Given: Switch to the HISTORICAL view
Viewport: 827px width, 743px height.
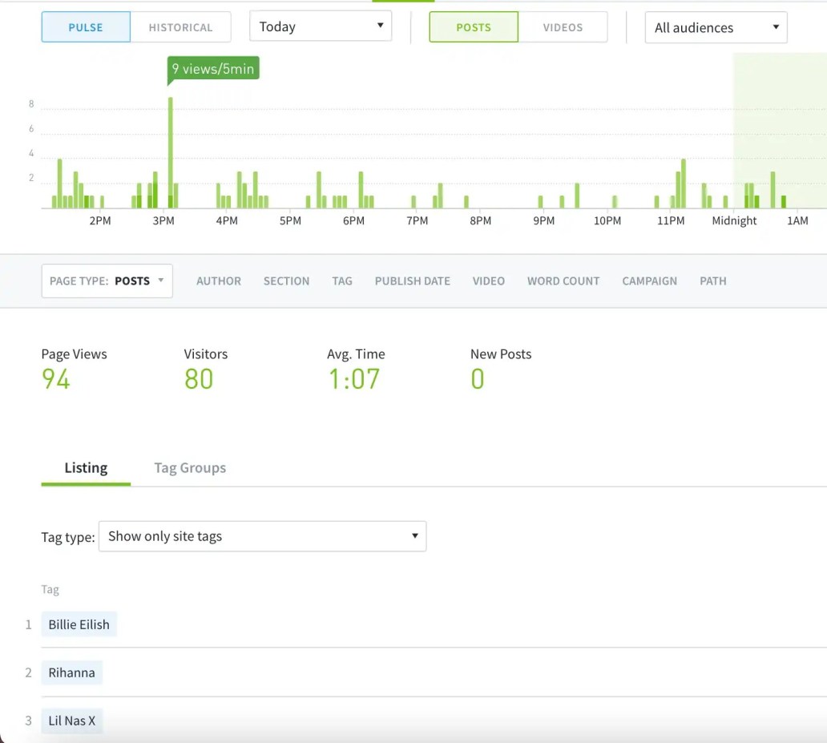Looking at the screenshot, I should 181,26.
